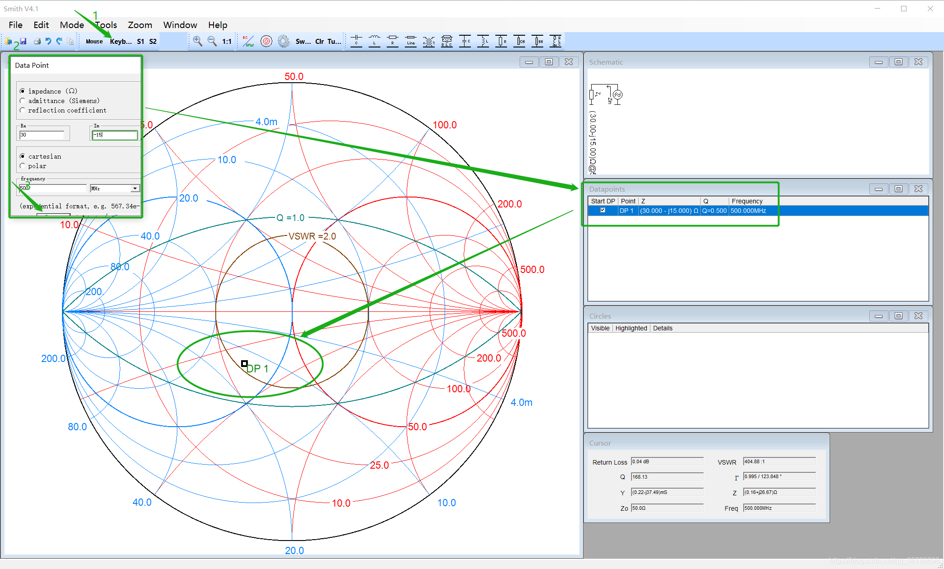Open the Tools menu
Viewport: 944px width, 569px height.
[x=106, y=25]
